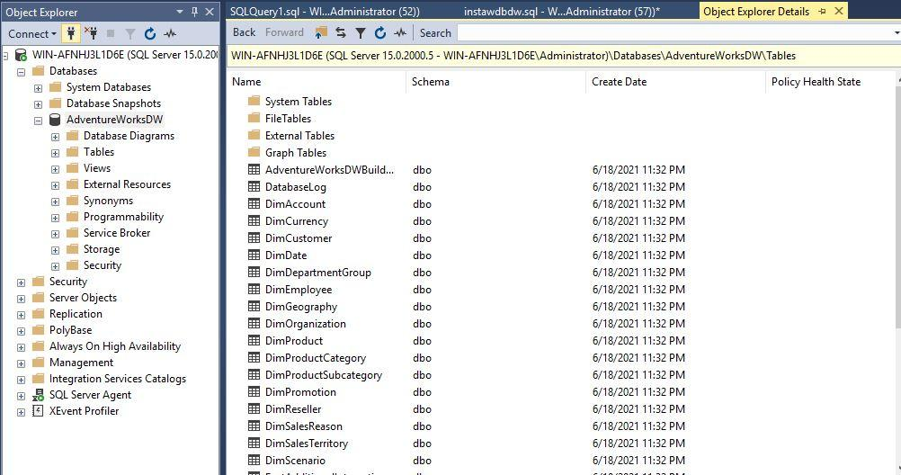901x475 pixels.
Task: Select the DimCustomer table icon
Action: click(x=254, y=237)
